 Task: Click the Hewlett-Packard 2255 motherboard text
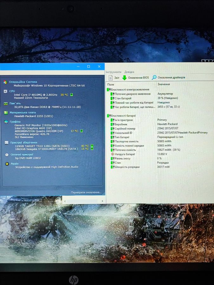pos(34,116)
